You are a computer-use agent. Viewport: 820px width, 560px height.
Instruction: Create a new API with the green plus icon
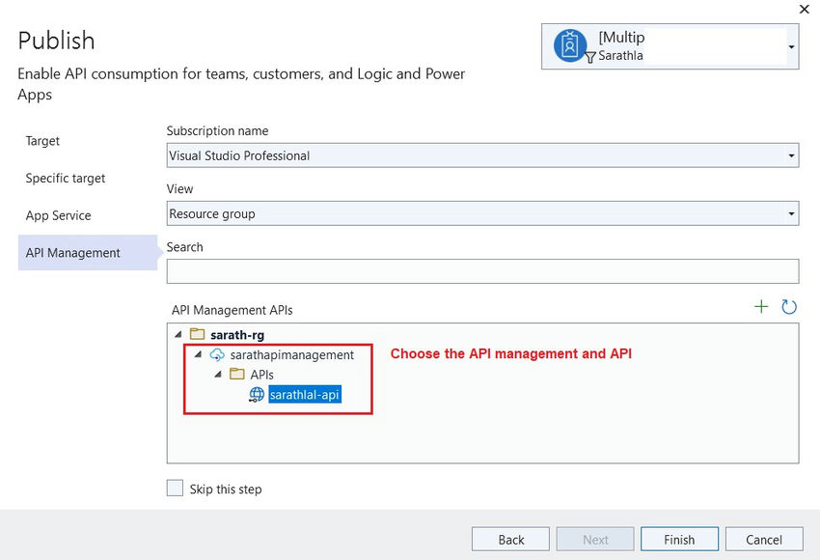coord(761,306)
